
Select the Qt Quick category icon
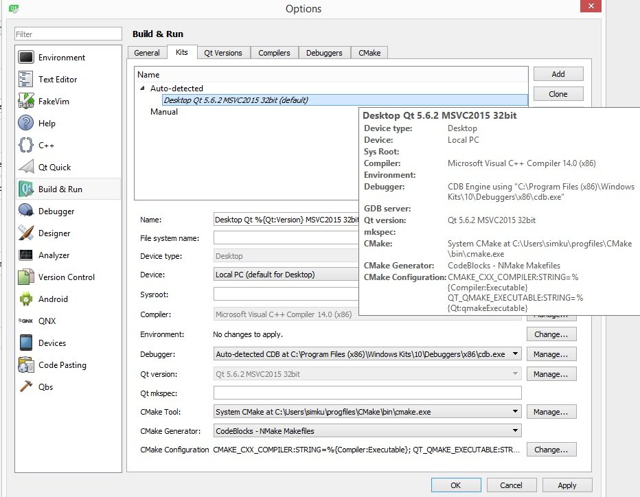tap(26, 167)
